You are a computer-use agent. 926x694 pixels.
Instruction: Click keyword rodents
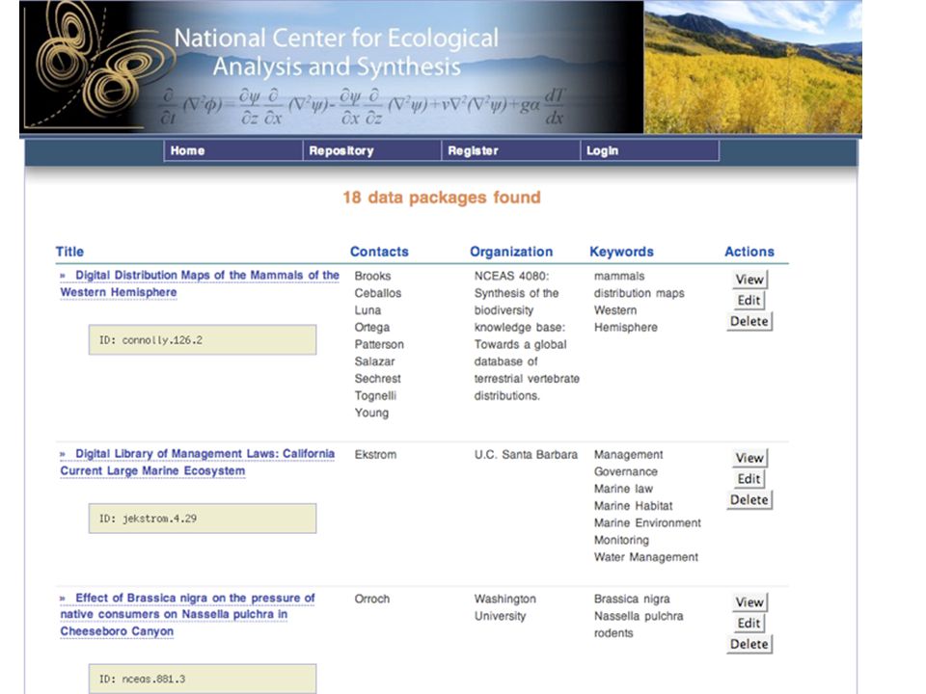[613, 632]
